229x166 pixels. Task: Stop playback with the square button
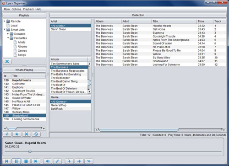(26, 161)
